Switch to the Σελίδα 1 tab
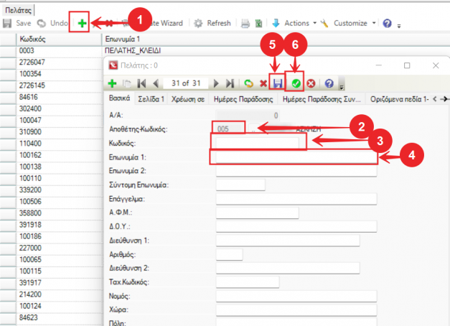Screen dimensions: 450x326 pos(151,99)
